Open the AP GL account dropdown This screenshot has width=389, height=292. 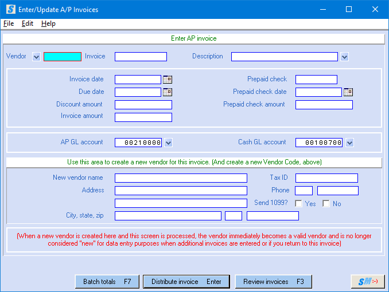coord(169,143)
